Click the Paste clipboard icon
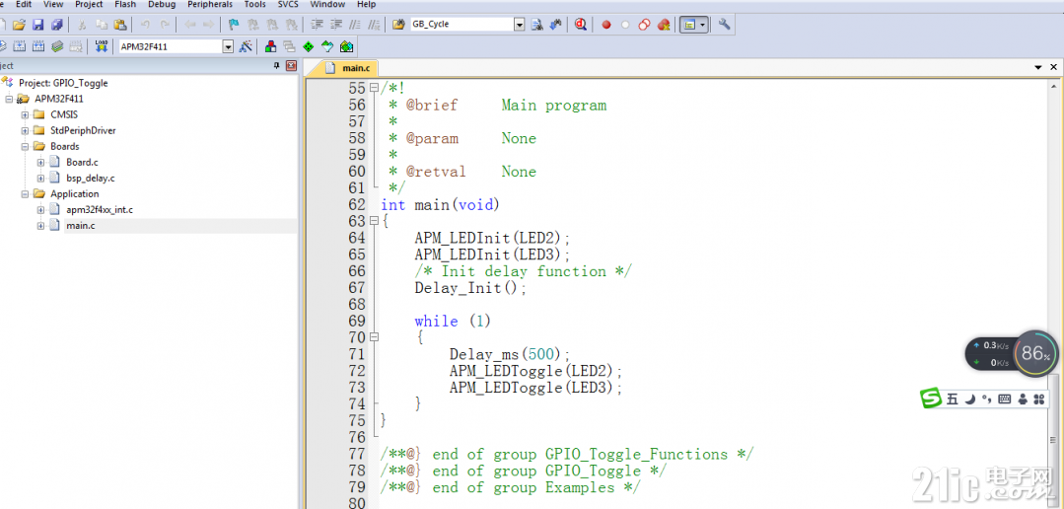 point(119,25)
